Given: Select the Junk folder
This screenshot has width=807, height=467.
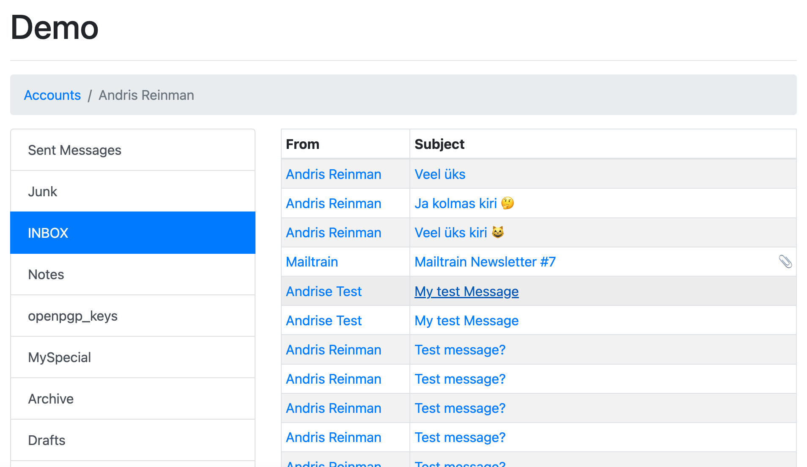Looking at the screenshot, I should tap(42, 192).
